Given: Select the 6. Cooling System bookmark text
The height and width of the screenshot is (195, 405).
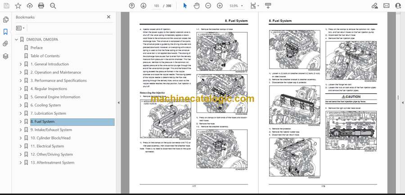Looking at the screenshot, I should pyautogui.click(x=45, y=105).
